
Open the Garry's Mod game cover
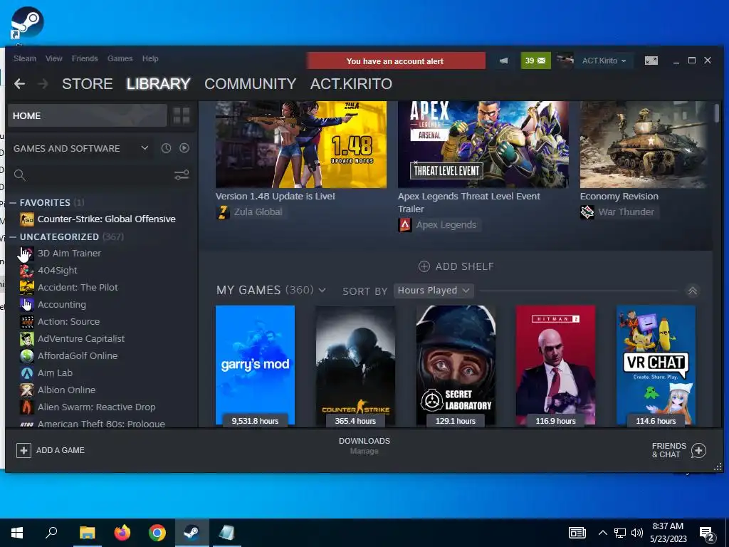click(256, 365)
